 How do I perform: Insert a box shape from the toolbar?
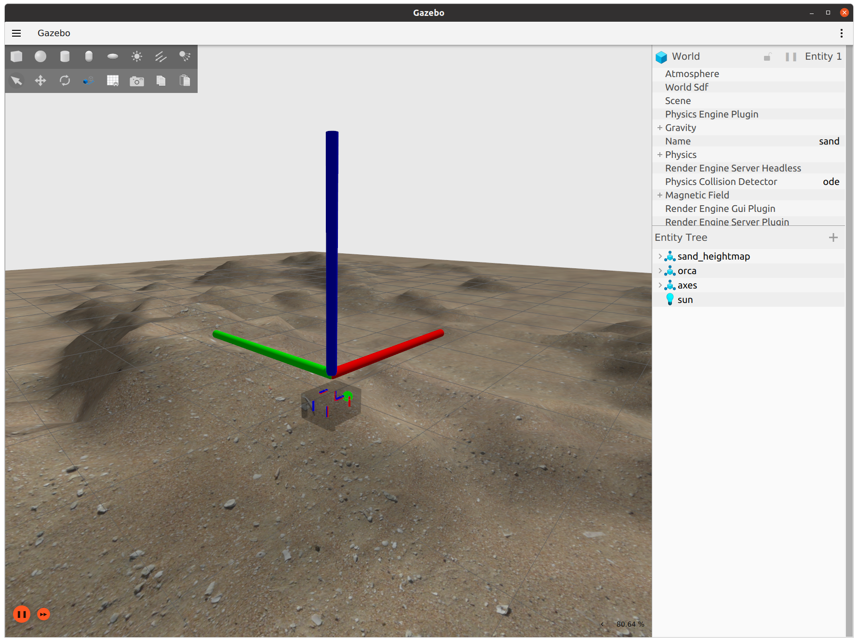pos(16,57)
